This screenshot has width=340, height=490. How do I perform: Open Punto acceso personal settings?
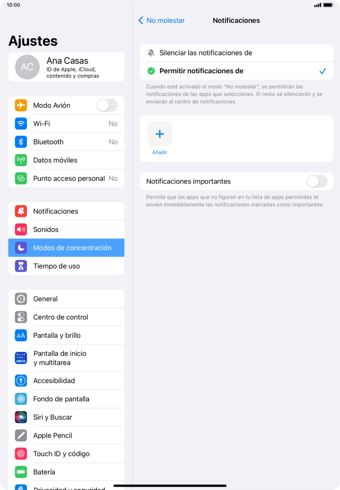pyautogui.click(x=66, y=178)
